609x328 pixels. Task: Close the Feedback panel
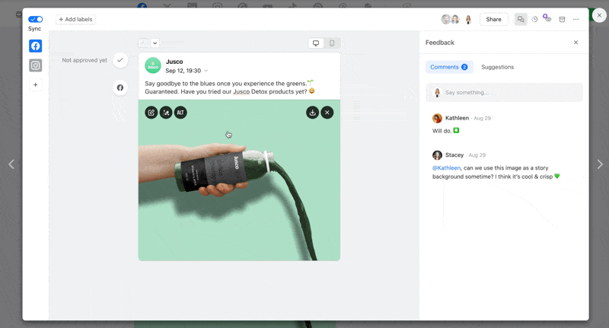576,43
